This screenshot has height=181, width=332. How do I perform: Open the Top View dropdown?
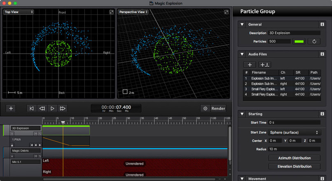tap(19, 12)
